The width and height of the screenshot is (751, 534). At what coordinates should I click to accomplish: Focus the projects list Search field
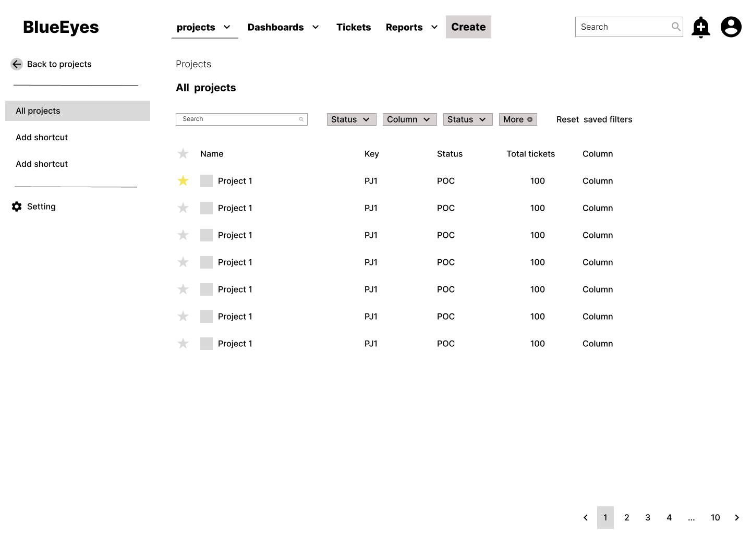pyautogui.click(x=237, y=119)
